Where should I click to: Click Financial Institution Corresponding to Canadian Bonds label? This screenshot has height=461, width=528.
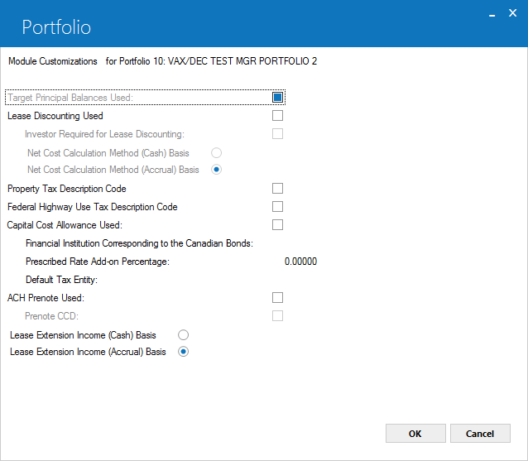(x=139, y=243)
